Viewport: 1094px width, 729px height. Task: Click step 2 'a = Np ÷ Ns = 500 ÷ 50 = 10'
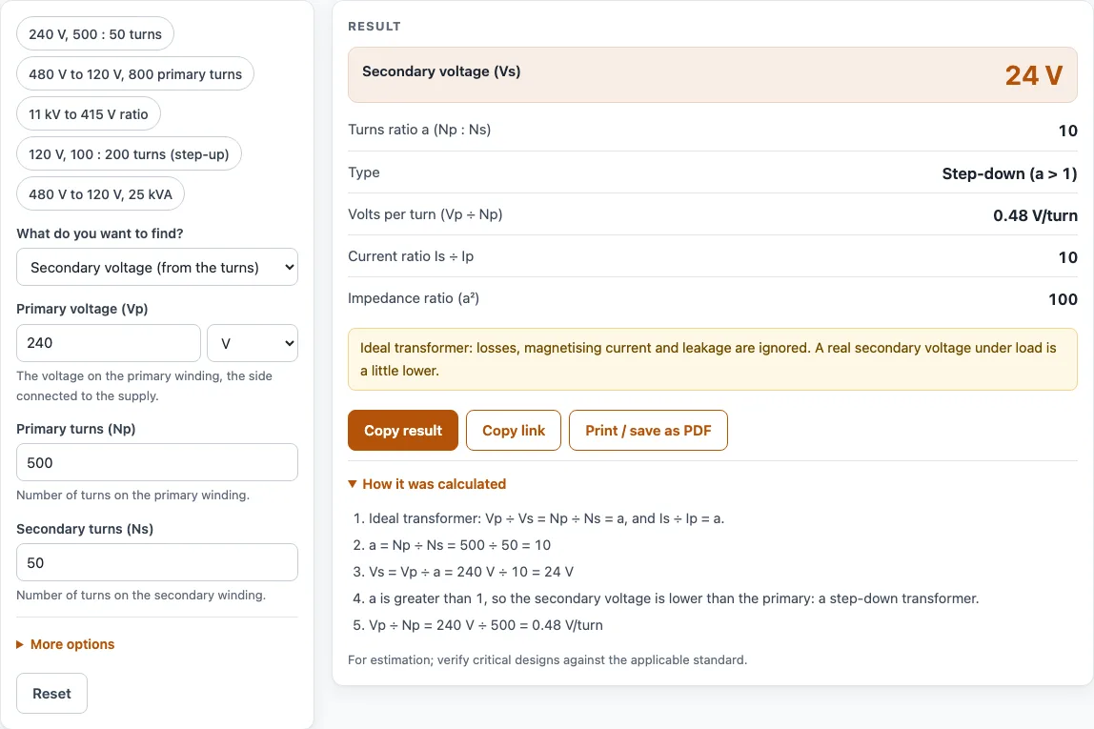pos(459,545)
